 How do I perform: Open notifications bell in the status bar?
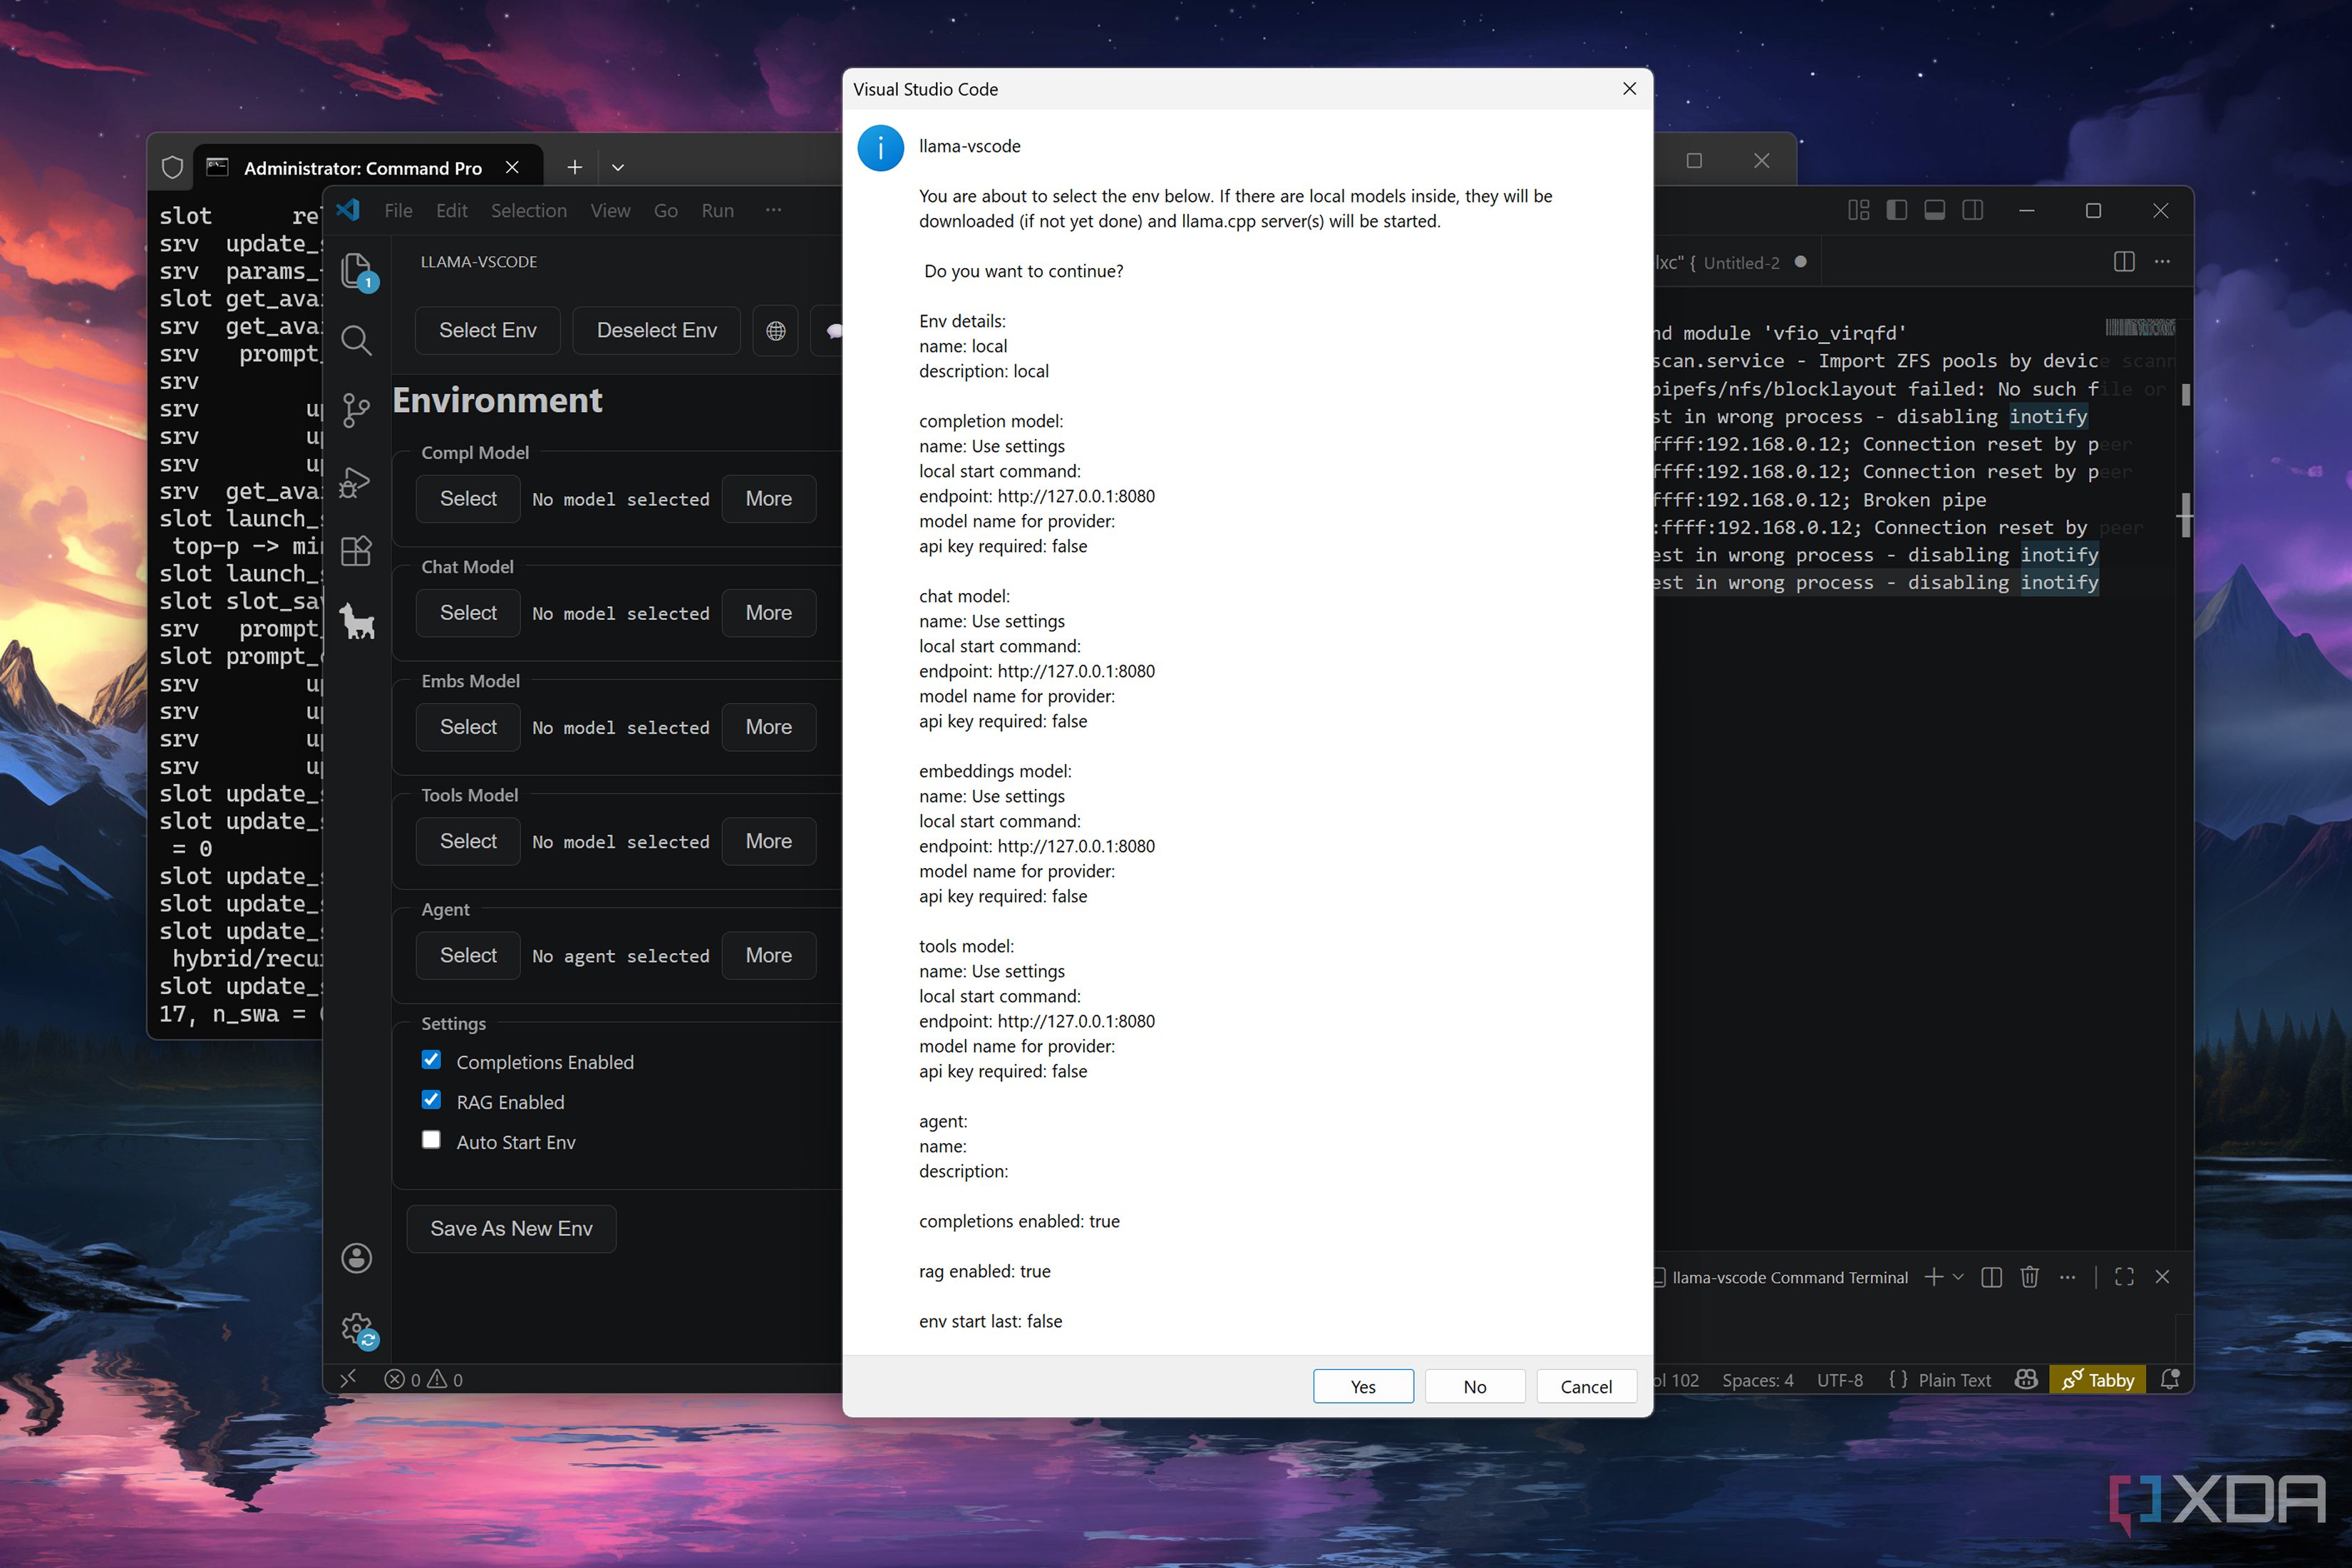pos(2169,1380)
